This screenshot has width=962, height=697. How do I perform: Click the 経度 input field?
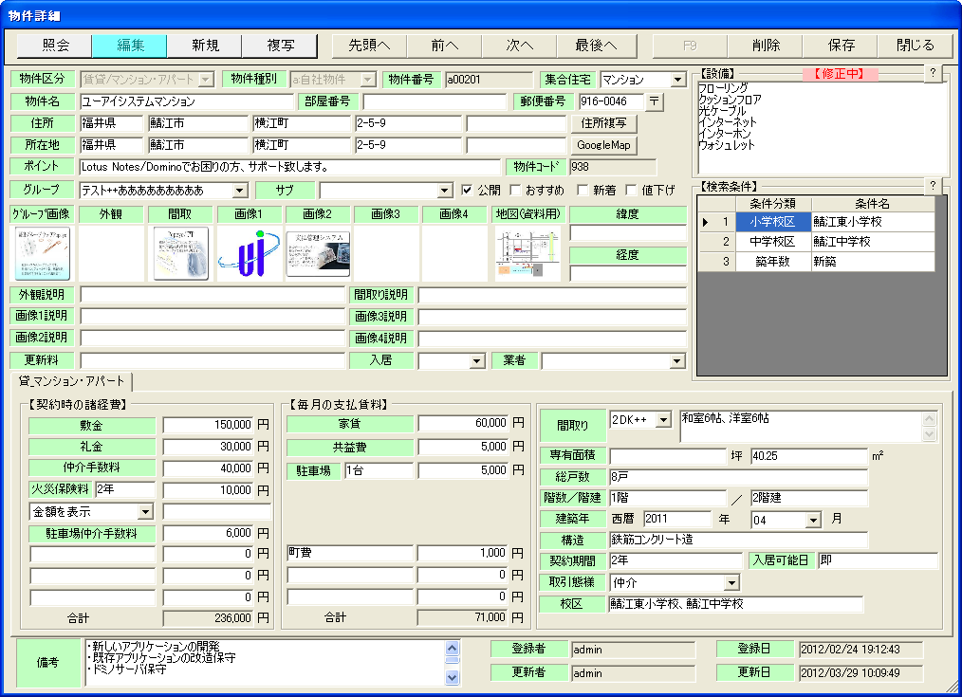tap(628, 273)
